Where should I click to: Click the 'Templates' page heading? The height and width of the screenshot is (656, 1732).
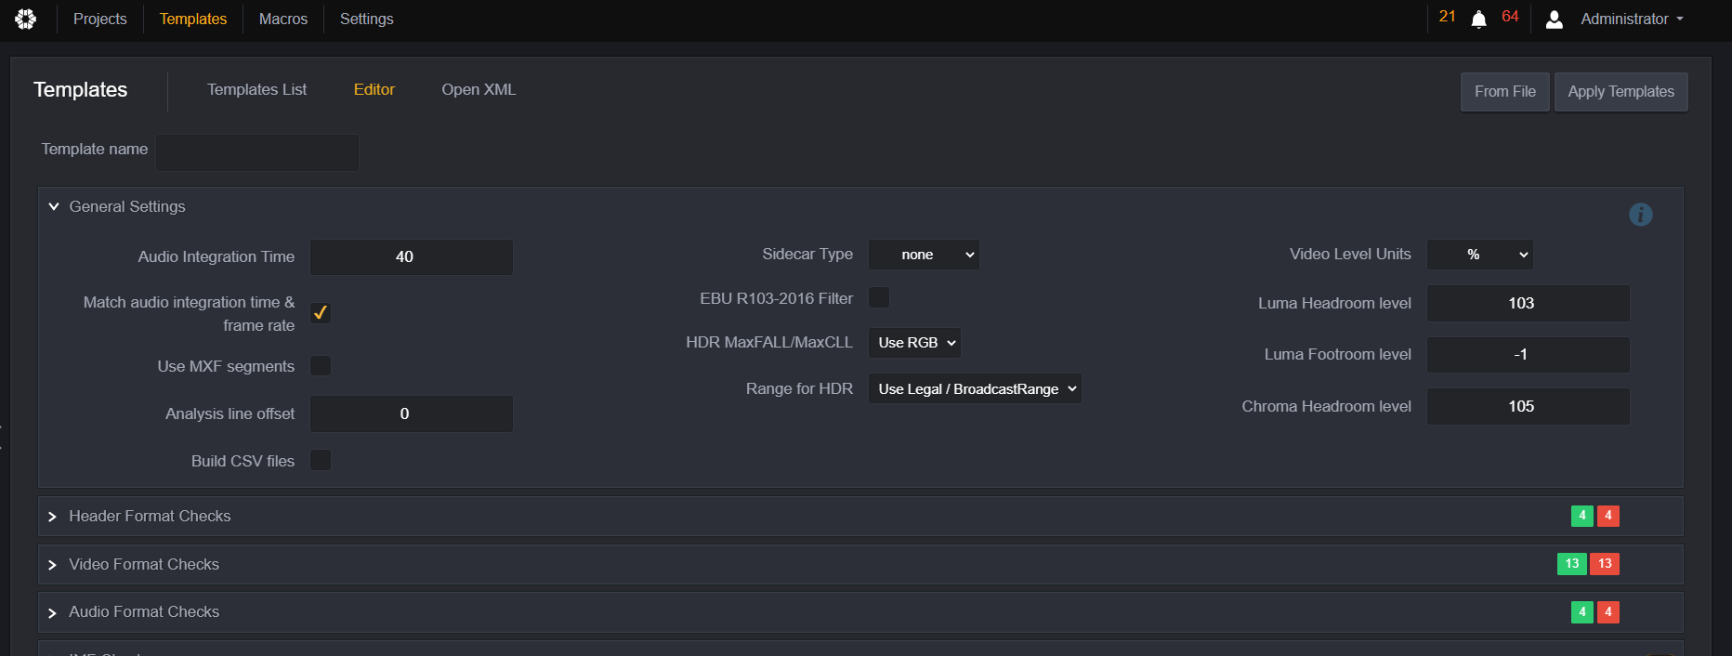coord(81,89)
